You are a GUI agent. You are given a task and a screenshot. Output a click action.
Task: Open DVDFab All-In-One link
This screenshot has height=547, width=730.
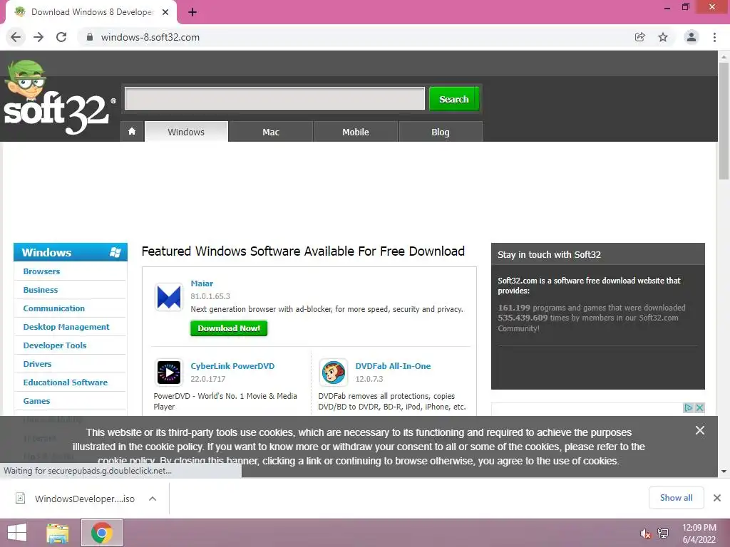393,366
